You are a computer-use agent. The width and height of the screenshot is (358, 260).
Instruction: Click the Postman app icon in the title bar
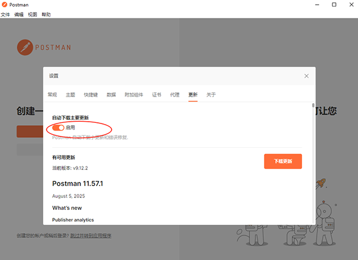click(5, 5)
